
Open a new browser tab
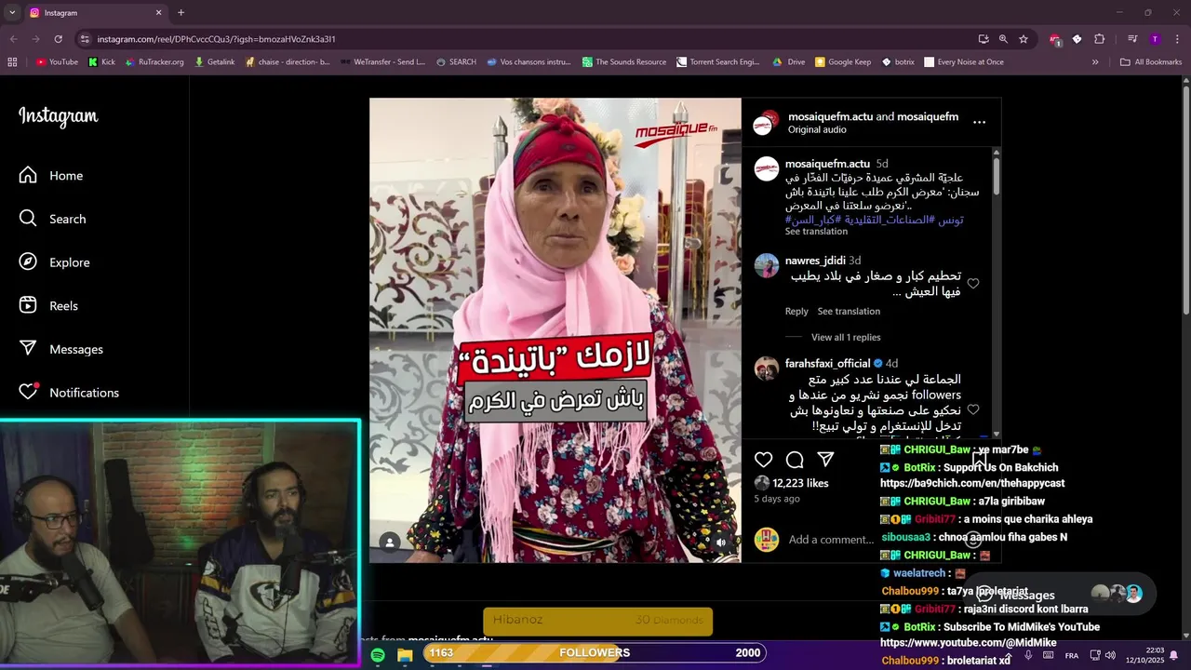click(181, 12)
